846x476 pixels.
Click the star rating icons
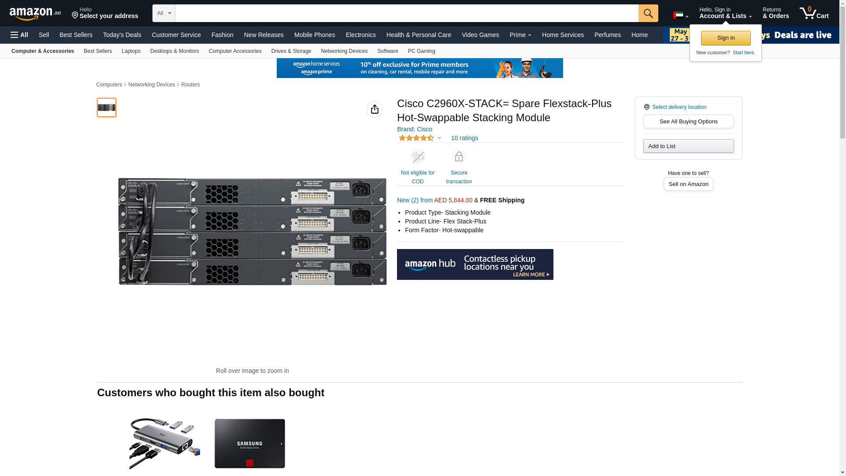point(416,138)
